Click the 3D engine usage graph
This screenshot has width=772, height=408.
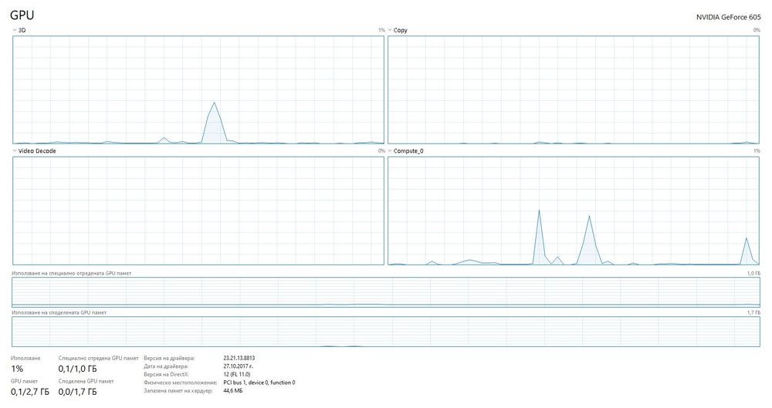198,89
